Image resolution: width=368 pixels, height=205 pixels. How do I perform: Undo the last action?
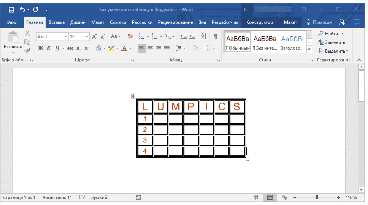(x=22, y=9)
